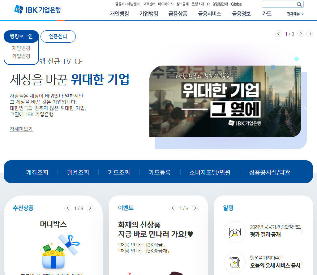
Task: Open 영업점안내 link
Action: coord(220,4)
